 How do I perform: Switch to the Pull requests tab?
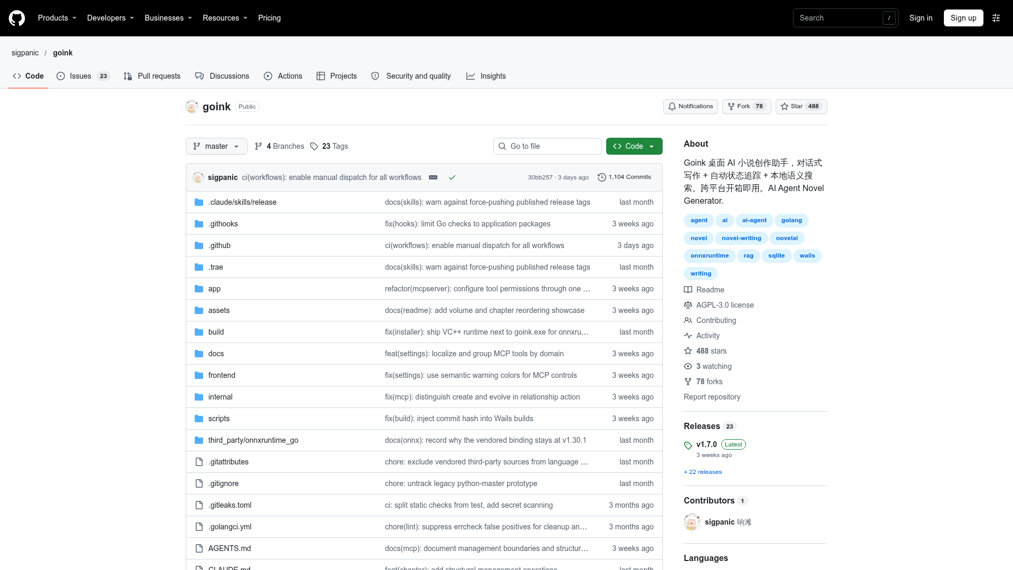(152, 76)
